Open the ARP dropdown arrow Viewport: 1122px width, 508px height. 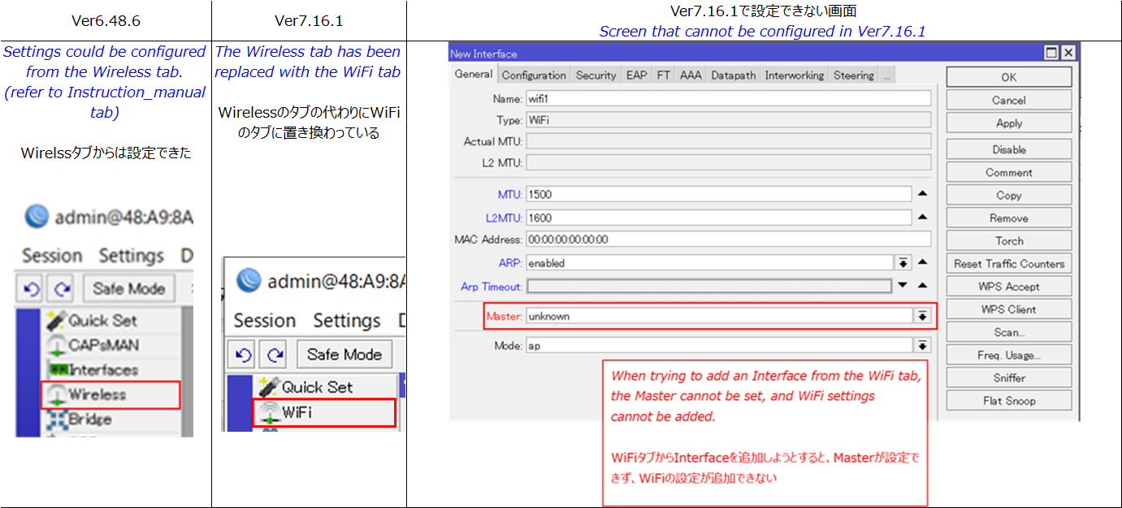(x=903, y=263)
